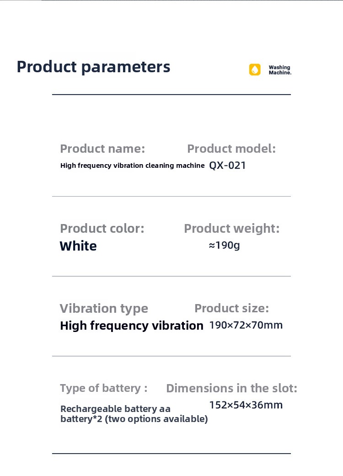343x476 pixels.
Task: Click the 'Washing Machine.' brand text
Action: 279,70
